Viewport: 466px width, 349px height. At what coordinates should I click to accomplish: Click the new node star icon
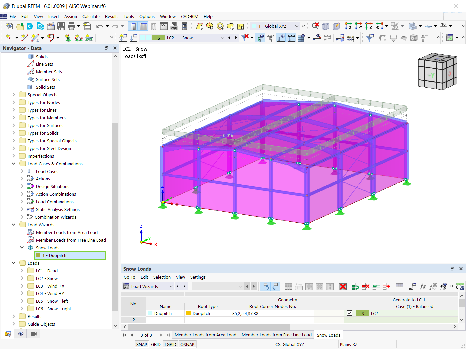pyautogui.click(x=8, y=38)
